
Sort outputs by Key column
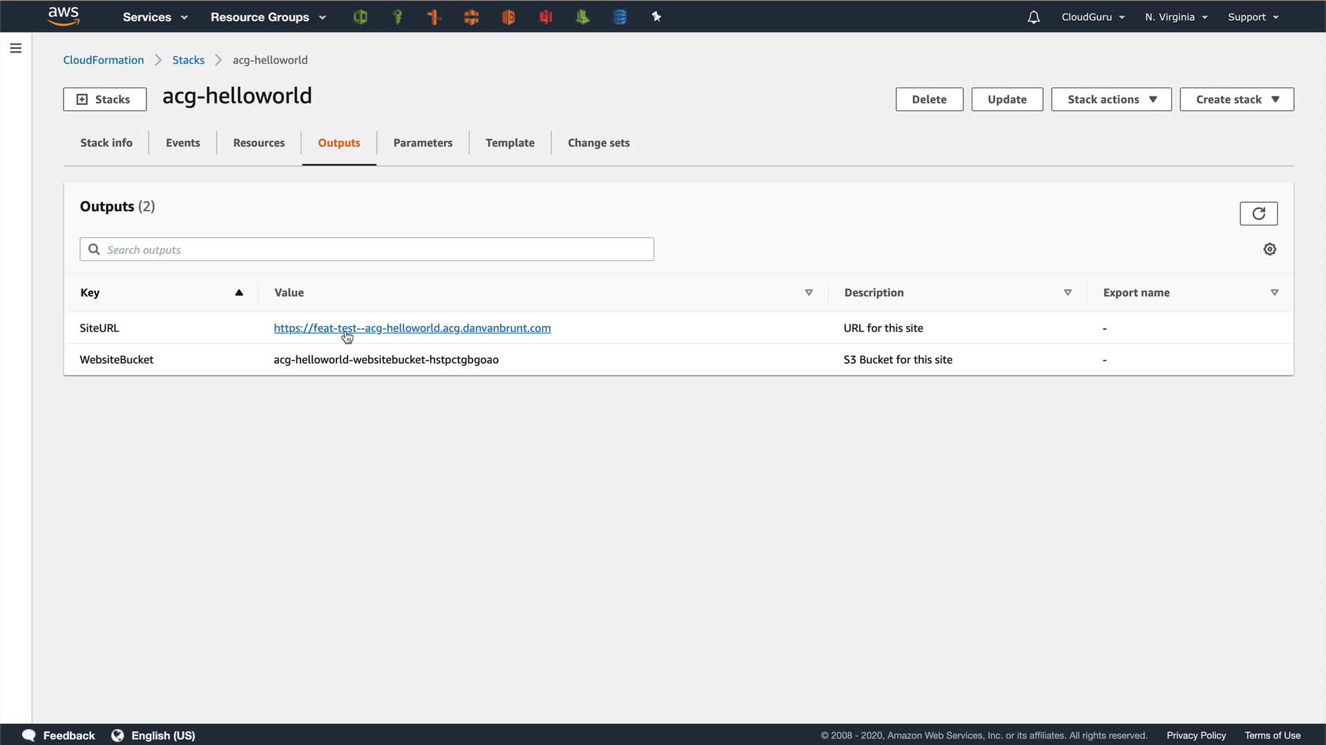coord(238,292)
